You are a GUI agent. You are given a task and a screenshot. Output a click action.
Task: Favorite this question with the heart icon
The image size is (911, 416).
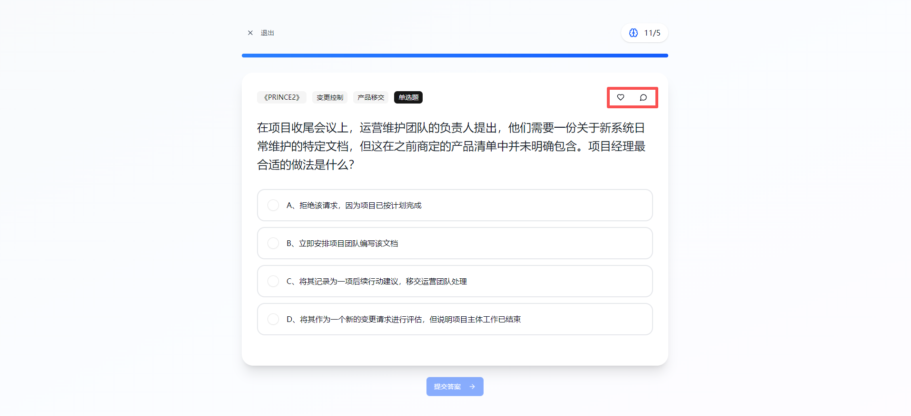click(x=621, y=97)
